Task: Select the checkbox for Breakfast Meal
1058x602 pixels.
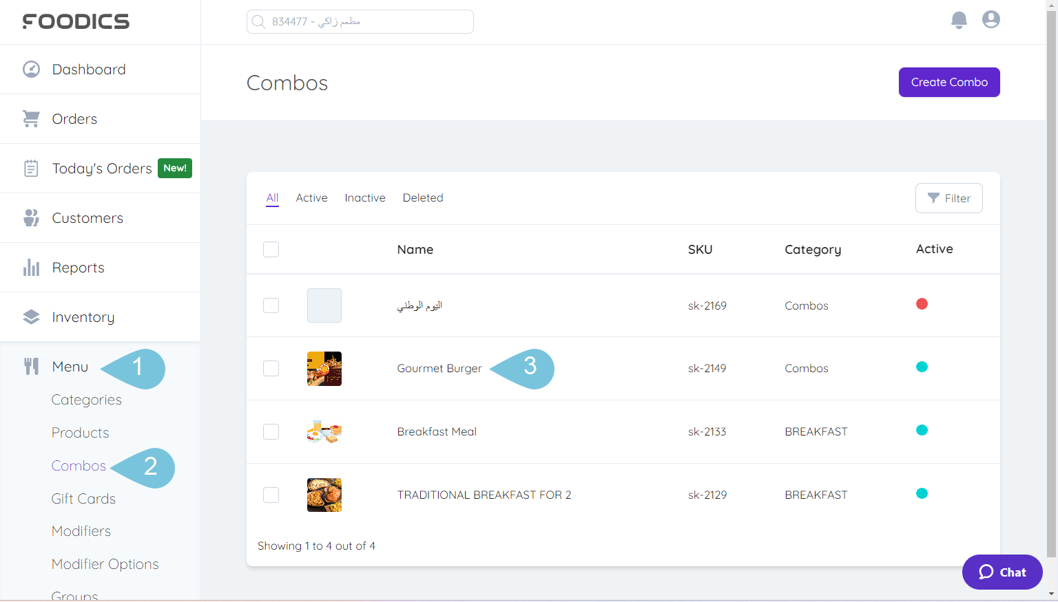Action: 271,431
